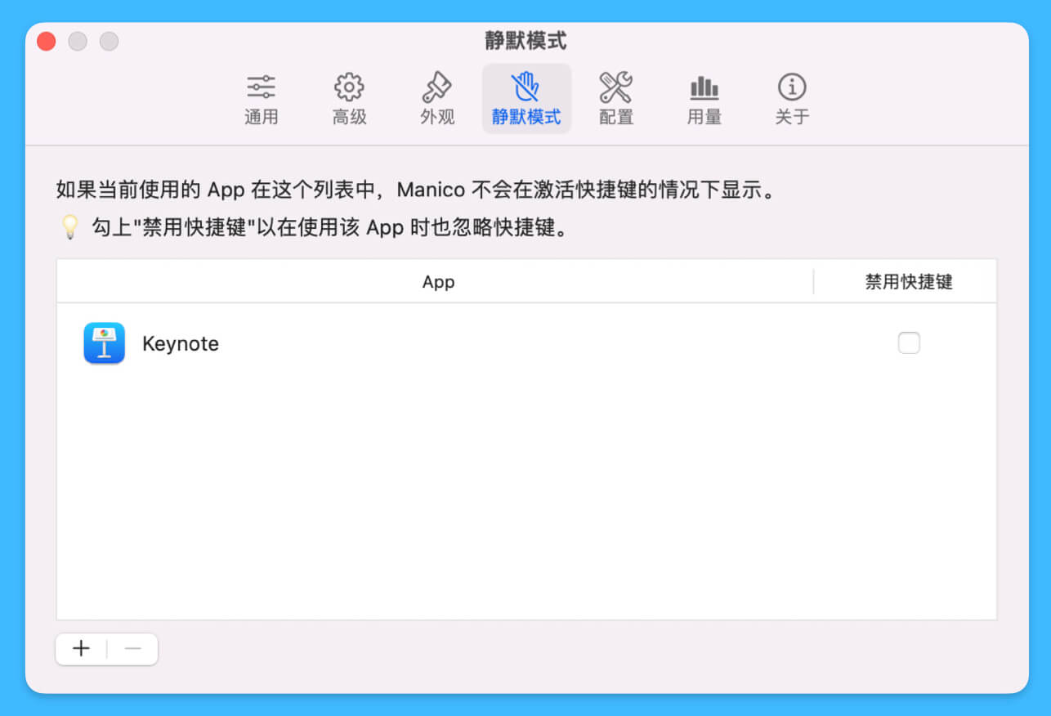Close the window with red button

pos(47,42)
